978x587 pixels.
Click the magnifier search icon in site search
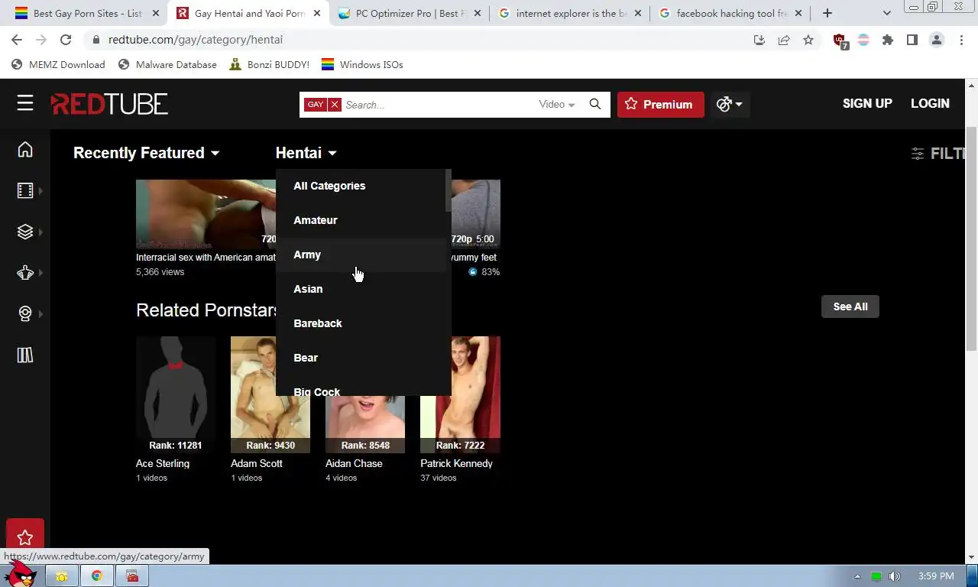coord(595,104)
